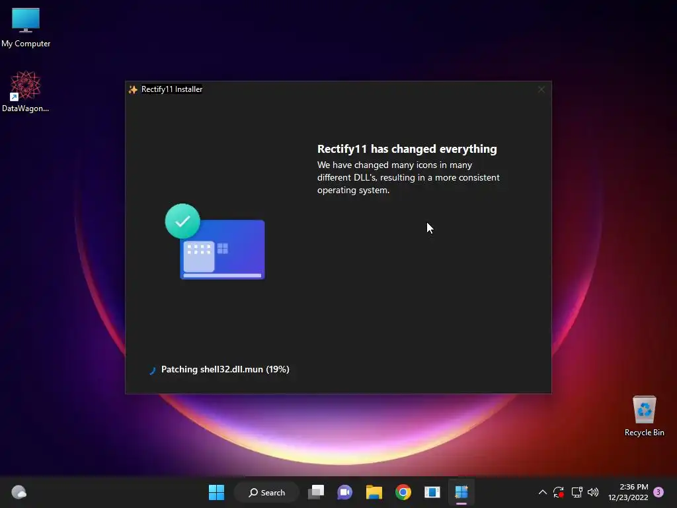Open File Explorer from the taskbar

point(374,492)
